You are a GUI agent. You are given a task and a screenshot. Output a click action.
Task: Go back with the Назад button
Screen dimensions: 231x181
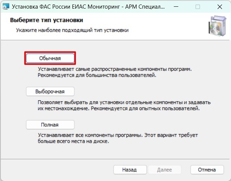pos(130,170)
